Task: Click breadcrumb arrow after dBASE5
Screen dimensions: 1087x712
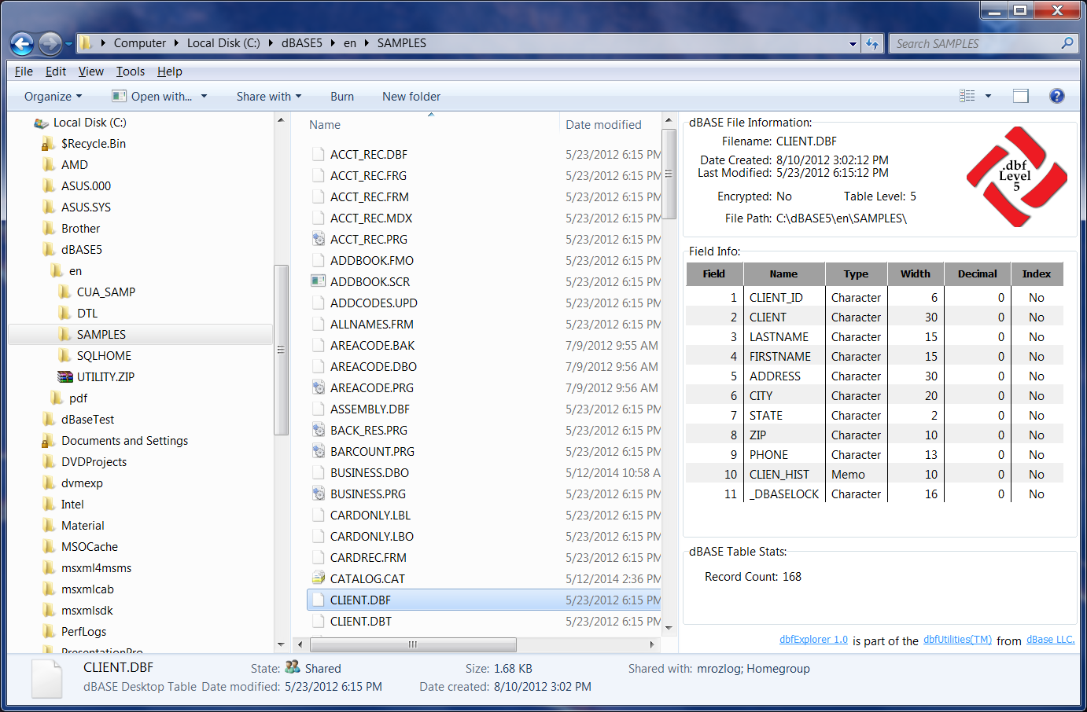Action: click(x=333, y=43)
